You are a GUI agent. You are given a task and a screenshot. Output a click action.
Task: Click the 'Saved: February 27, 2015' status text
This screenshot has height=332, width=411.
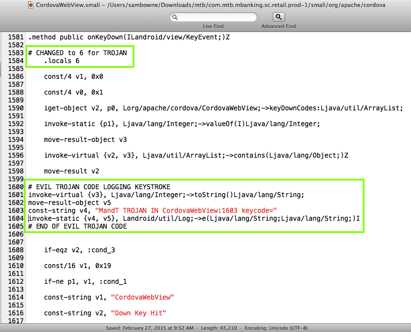pyautogui.click(x=150, y=328)
